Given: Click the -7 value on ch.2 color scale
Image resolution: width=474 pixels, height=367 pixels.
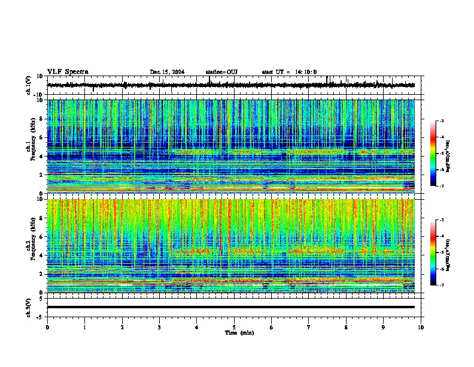Looking at the screenshot, I should click(x=441, y=285).
